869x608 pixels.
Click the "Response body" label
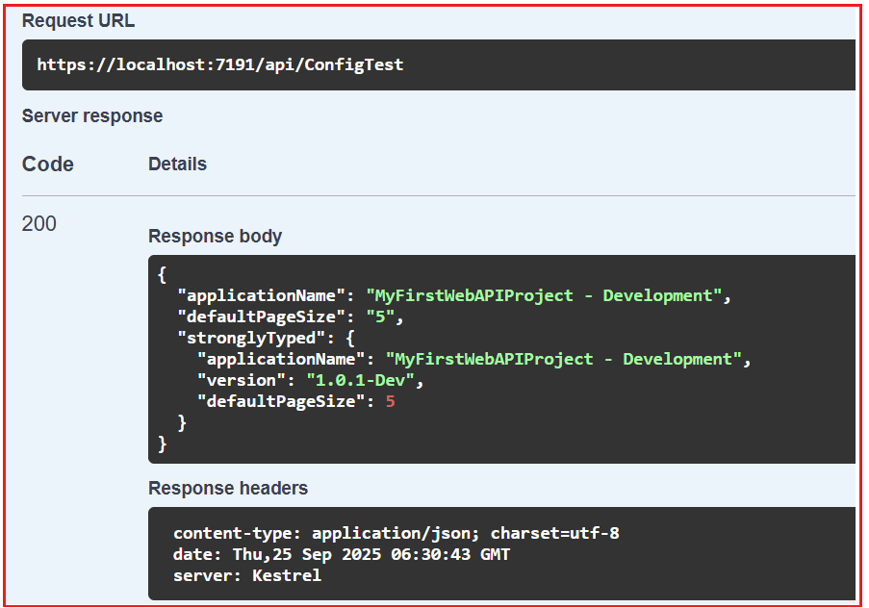coord(215,236)
